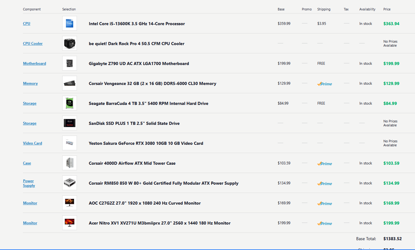Click the Corsair RM850 power supply thumbnail
415x250 pixels.
70,183
